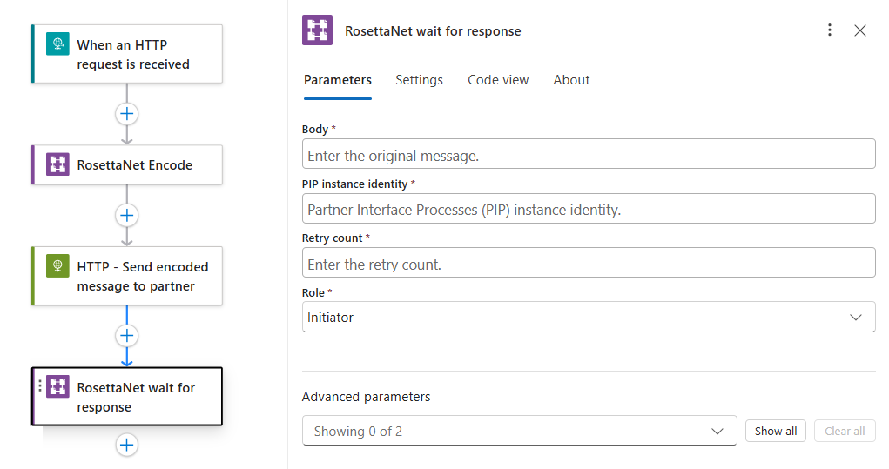Viewport: 889px width, 469px height.
Task: Click the RosettaNet icon in panel header
Action: tap(318, 30)
